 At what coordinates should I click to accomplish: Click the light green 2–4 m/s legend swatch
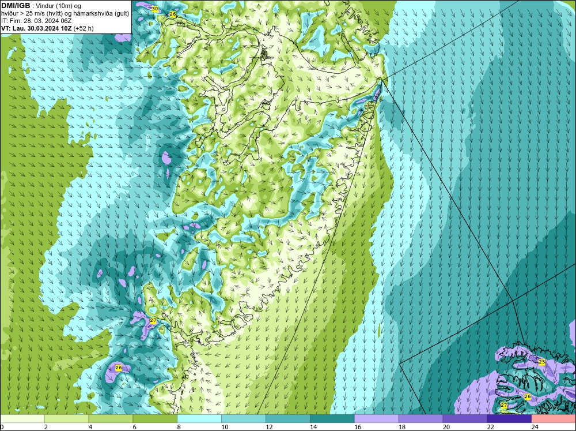click(x=66, y=419)
